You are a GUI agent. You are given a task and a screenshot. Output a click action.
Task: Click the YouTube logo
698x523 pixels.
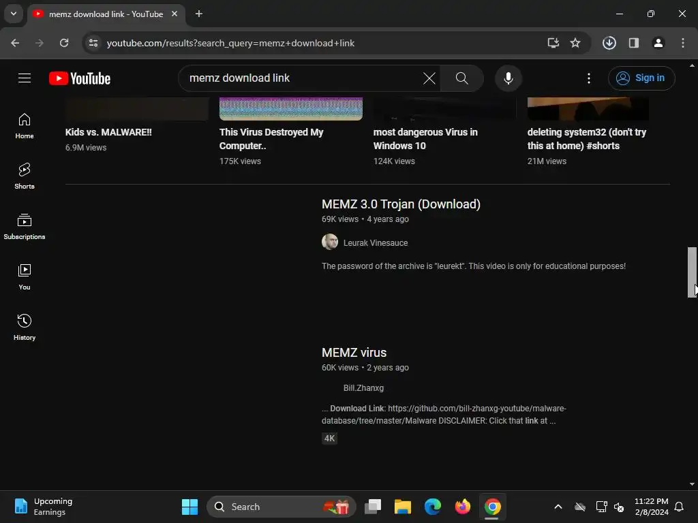80,78
